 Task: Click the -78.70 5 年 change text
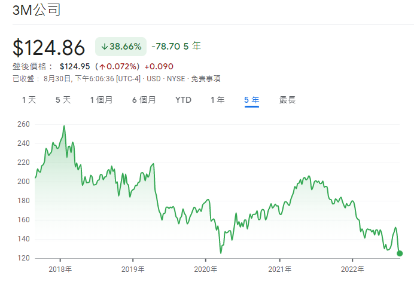[176, 47]
